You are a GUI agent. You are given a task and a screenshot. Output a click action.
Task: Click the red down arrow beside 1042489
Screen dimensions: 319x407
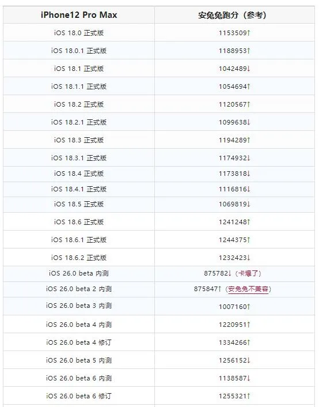pos(248,69)
